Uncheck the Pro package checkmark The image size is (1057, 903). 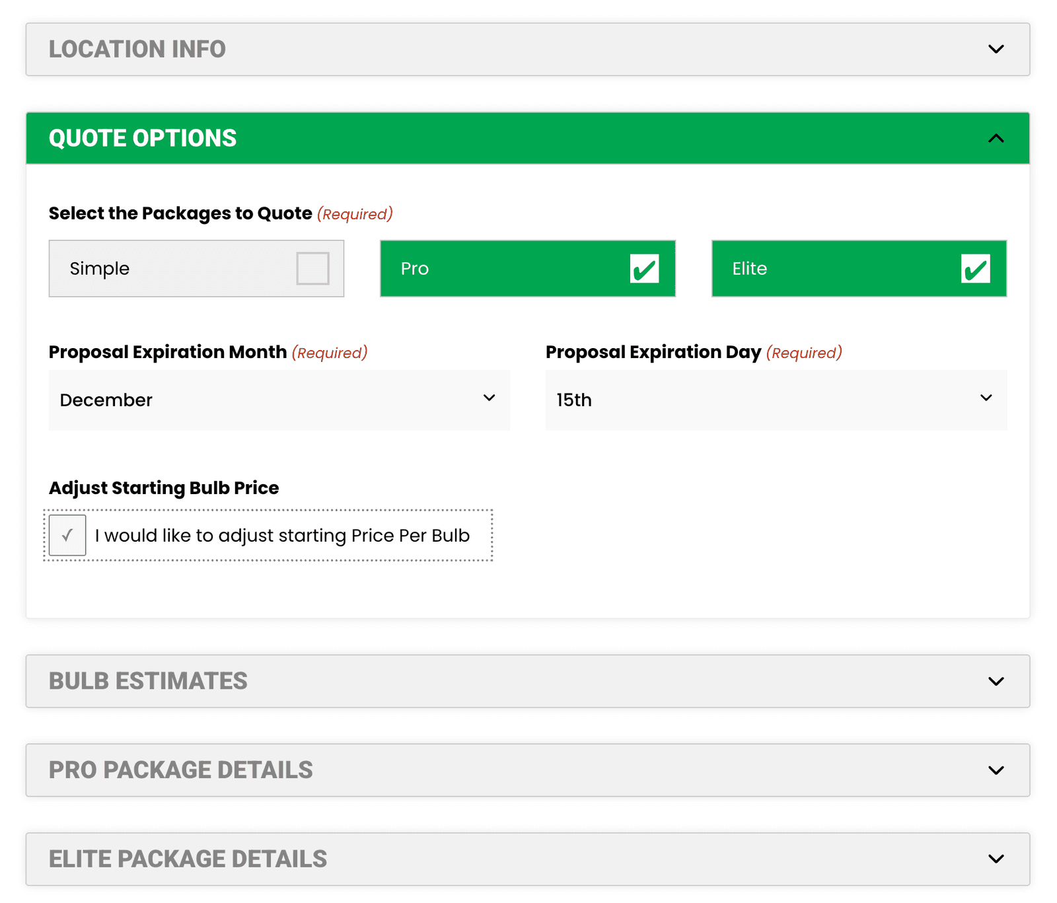pyautogui.click(x=644, y=268)
